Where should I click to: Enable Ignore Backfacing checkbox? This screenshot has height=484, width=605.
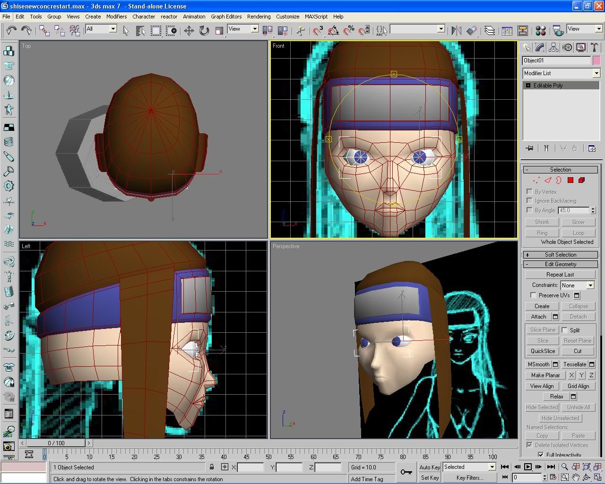529,200
